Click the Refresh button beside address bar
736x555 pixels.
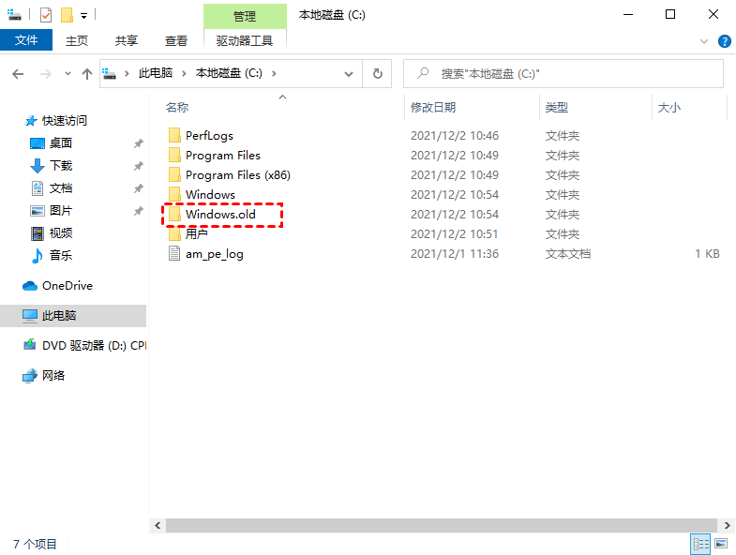[378, 73]
